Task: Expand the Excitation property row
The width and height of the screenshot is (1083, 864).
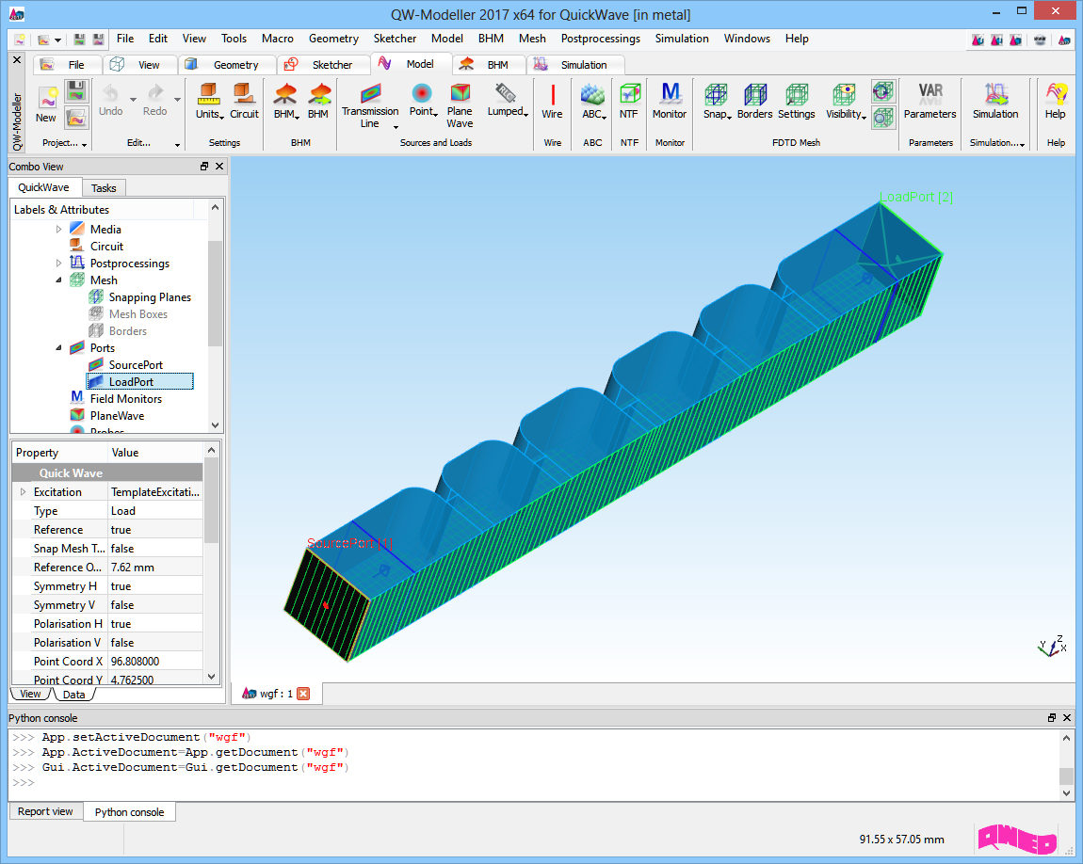Action: tap(23, 492)
